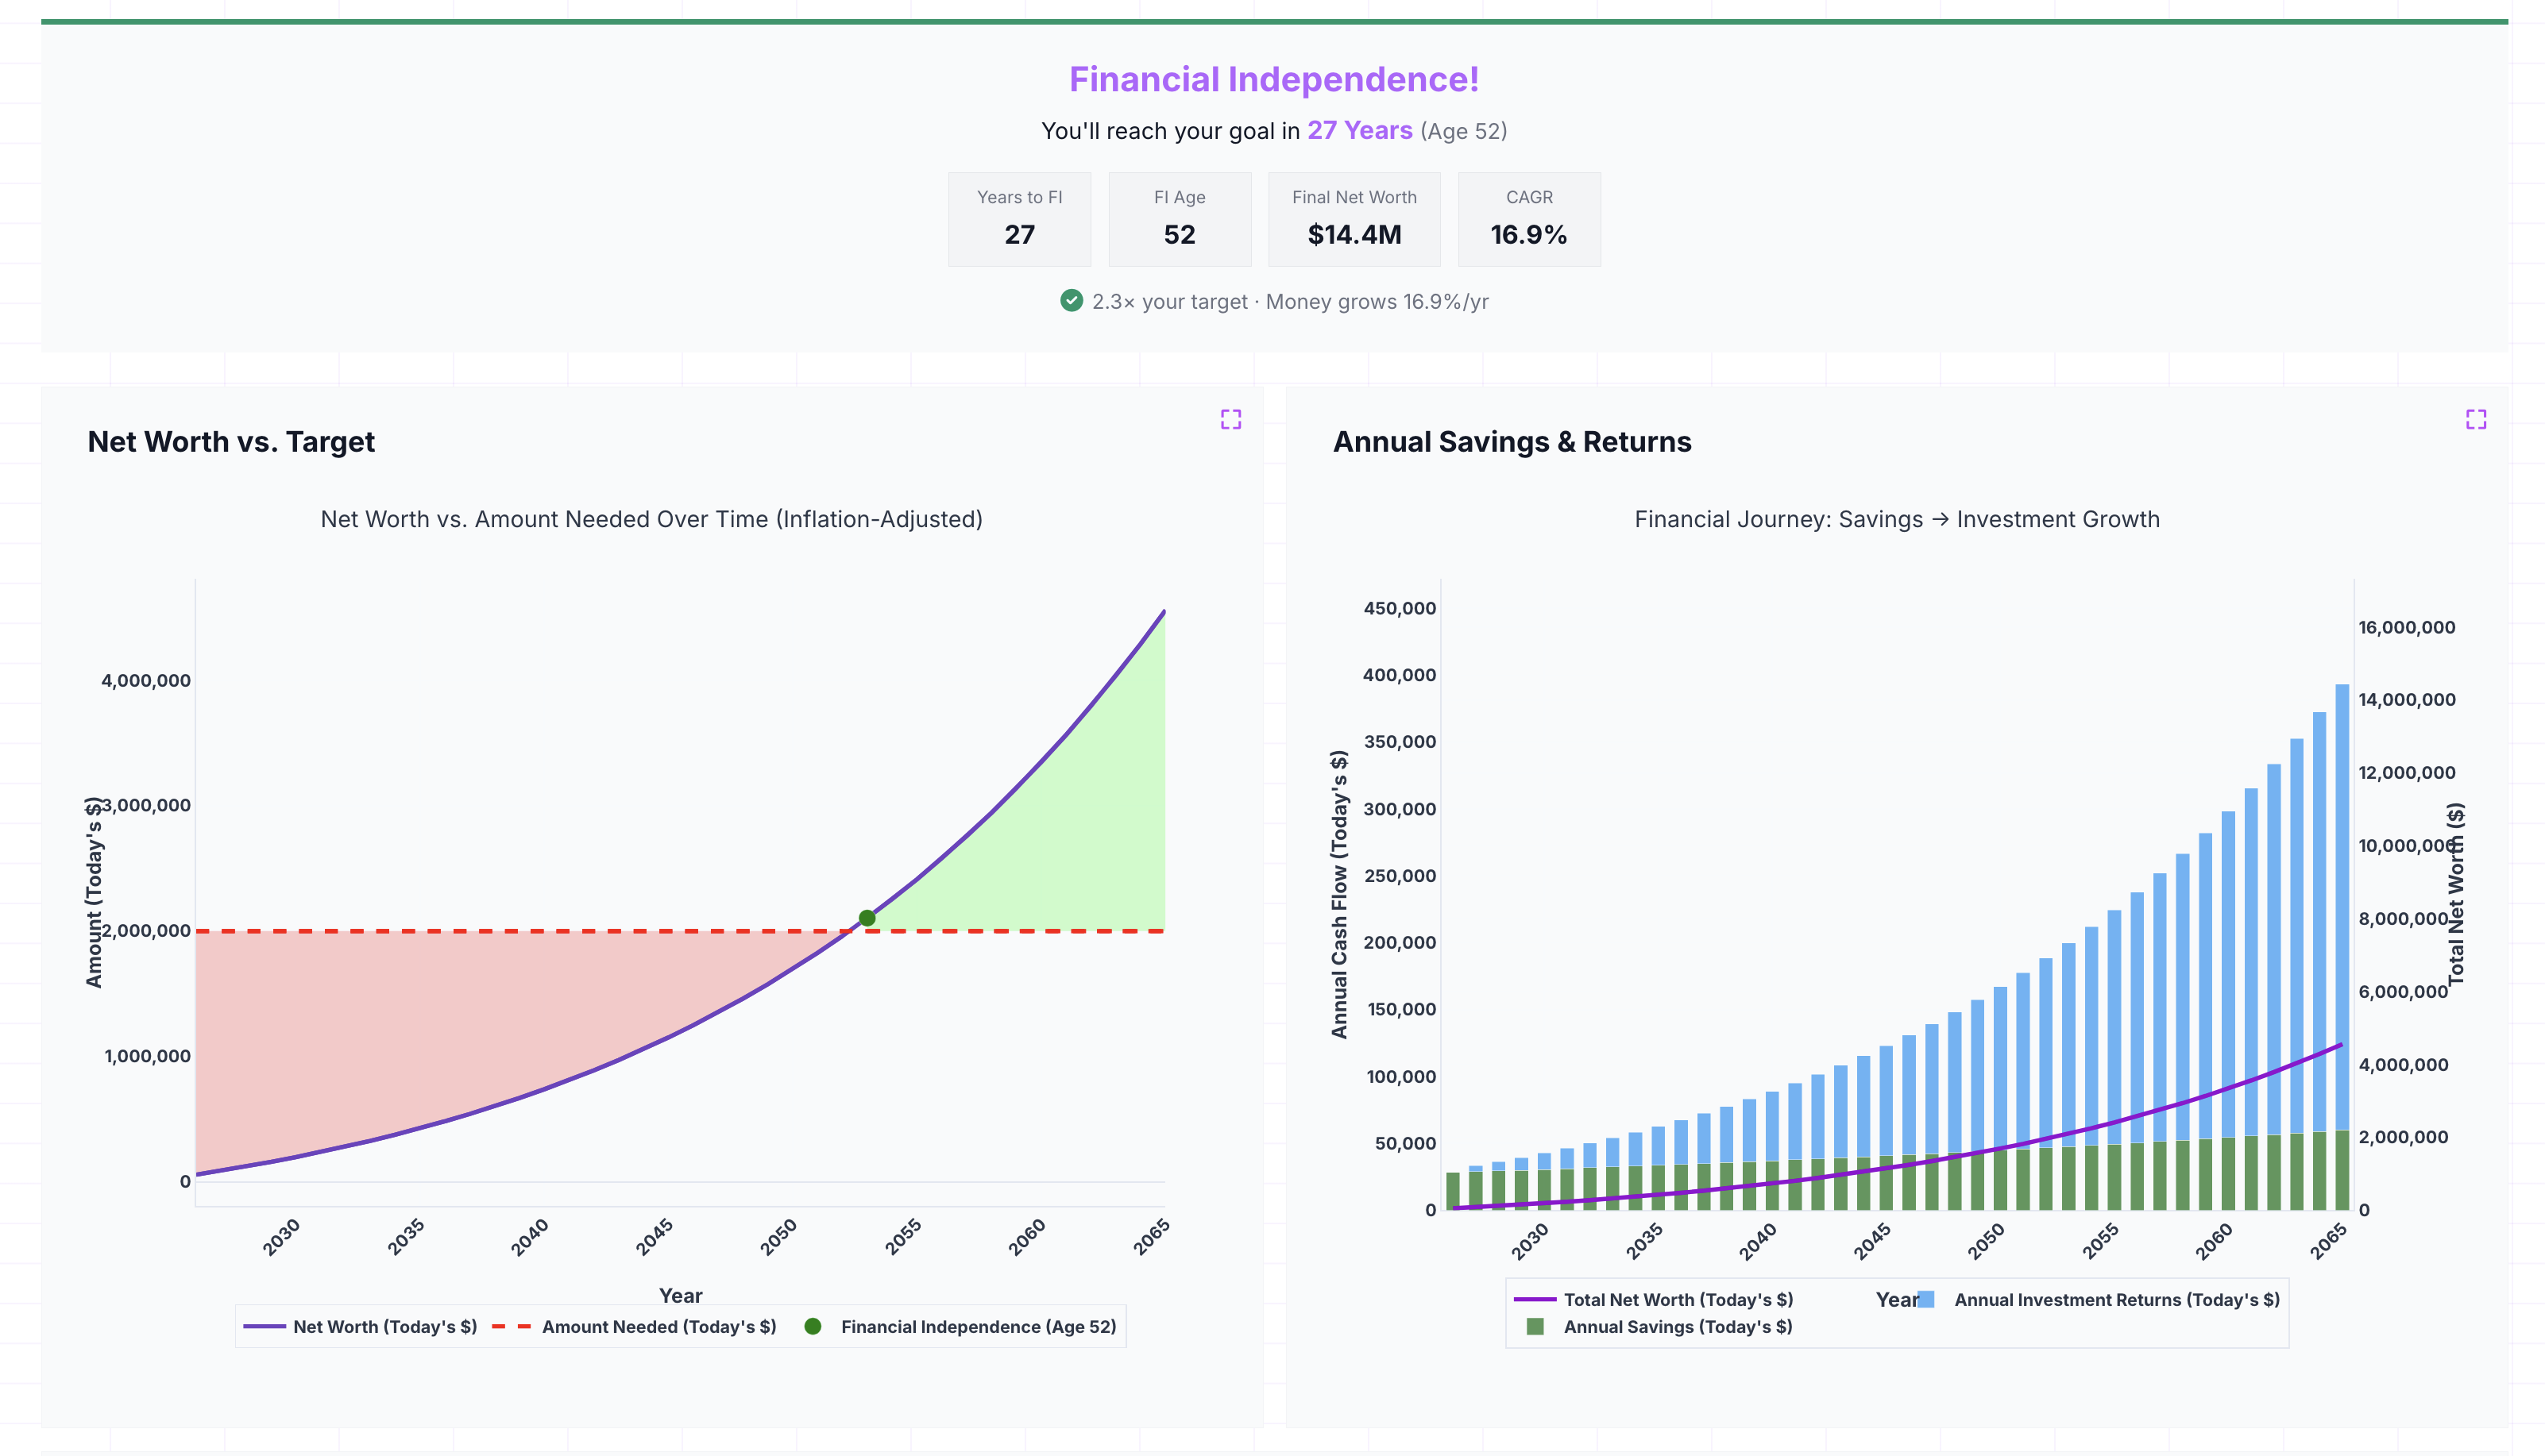This screenshot has width=2545, height=1456.
Task: Click the FI Age 52 stat card
Action: point(1180,218)
